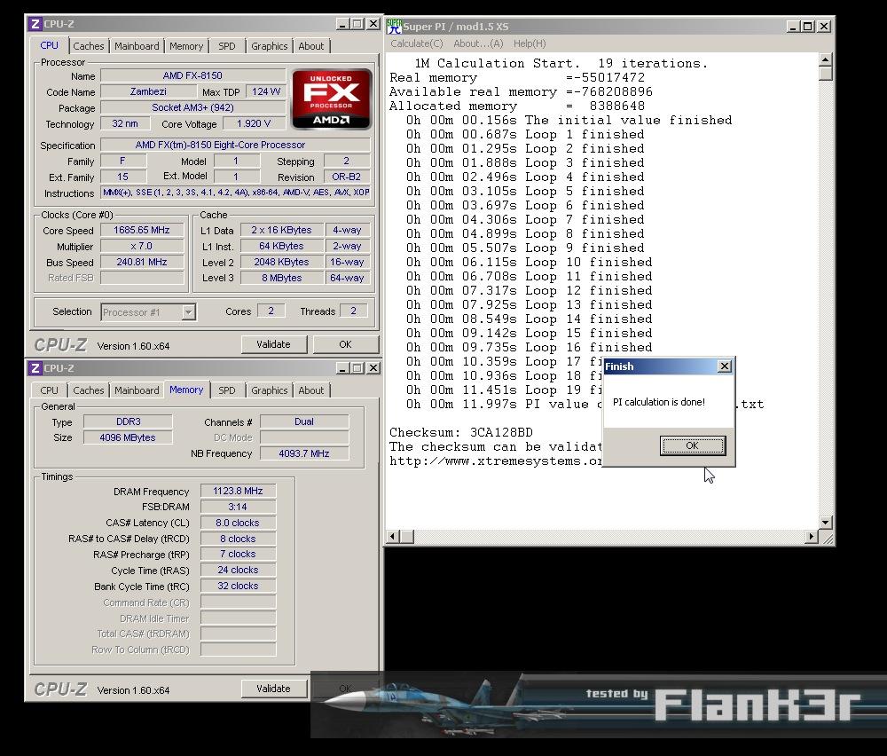The image size is (887, 756).
Task: Click the CPU-Z logo icon in top window title bar
Action: click(x=35, y=24)
